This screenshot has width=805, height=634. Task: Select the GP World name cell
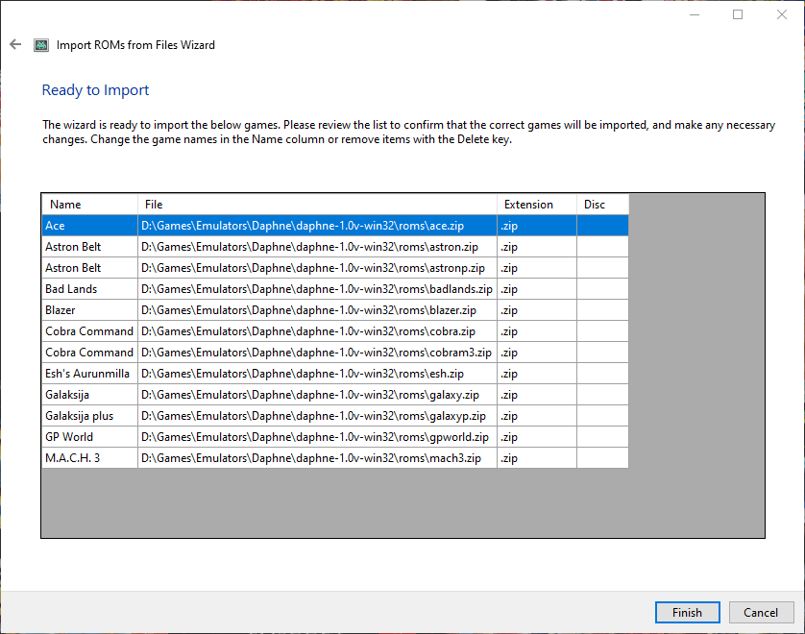pos(89,437)
